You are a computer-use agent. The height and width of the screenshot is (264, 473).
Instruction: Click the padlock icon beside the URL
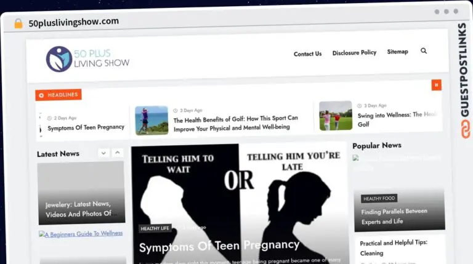(x=18, y=23)
